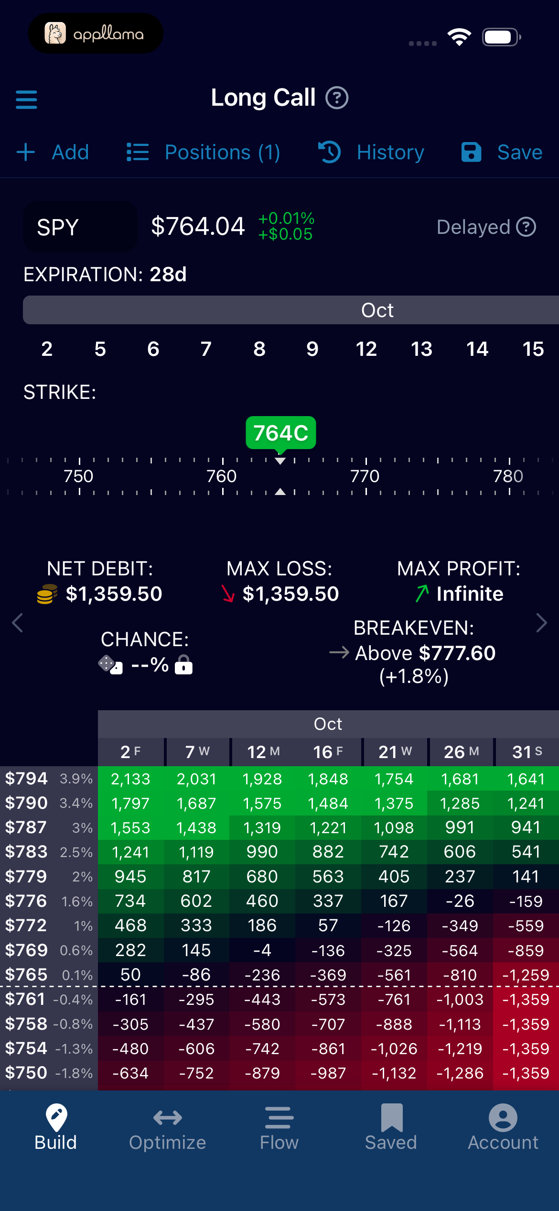The image size is (559, 1211).
Task: Go to previous stats panel arrow
Action: coord(18,623)
